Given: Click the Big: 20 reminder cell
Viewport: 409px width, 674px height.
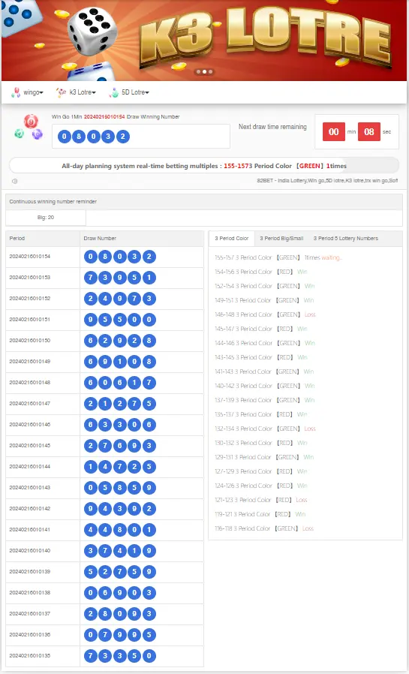Looking at the screenshot, I should (46, 218).
